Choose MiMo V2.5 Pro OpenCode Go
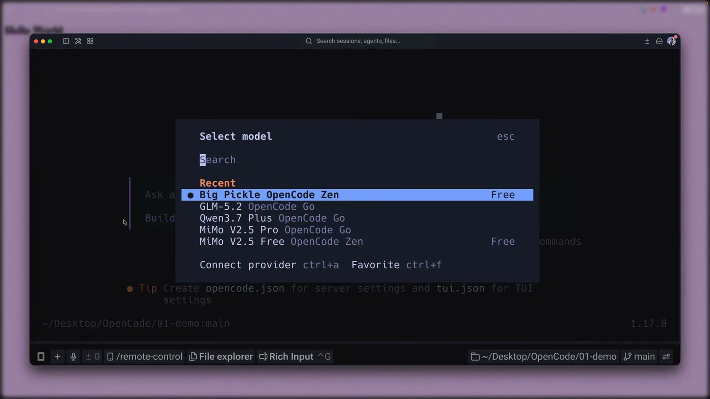Image resolution: width=710 pixels, height=399 pixels. pos(357,230)
